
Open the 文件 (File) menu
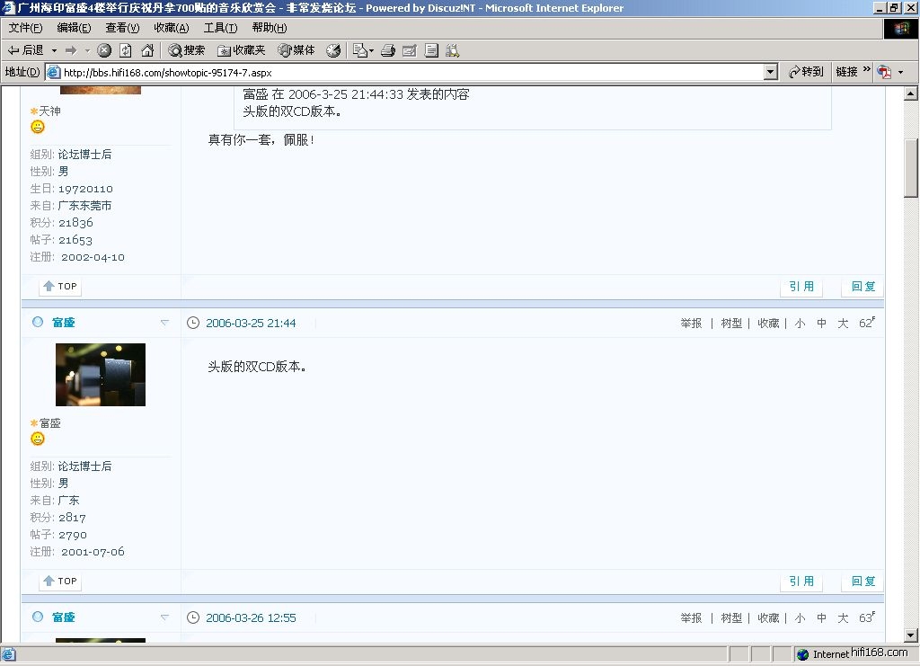(25, 28)
